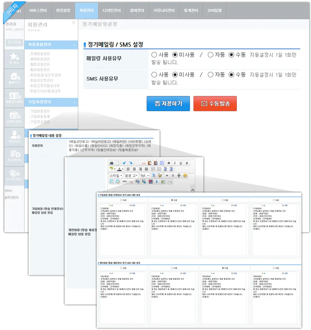
Task: Open the 커뮤니티관리 top menu
Action: coord(164,10)
